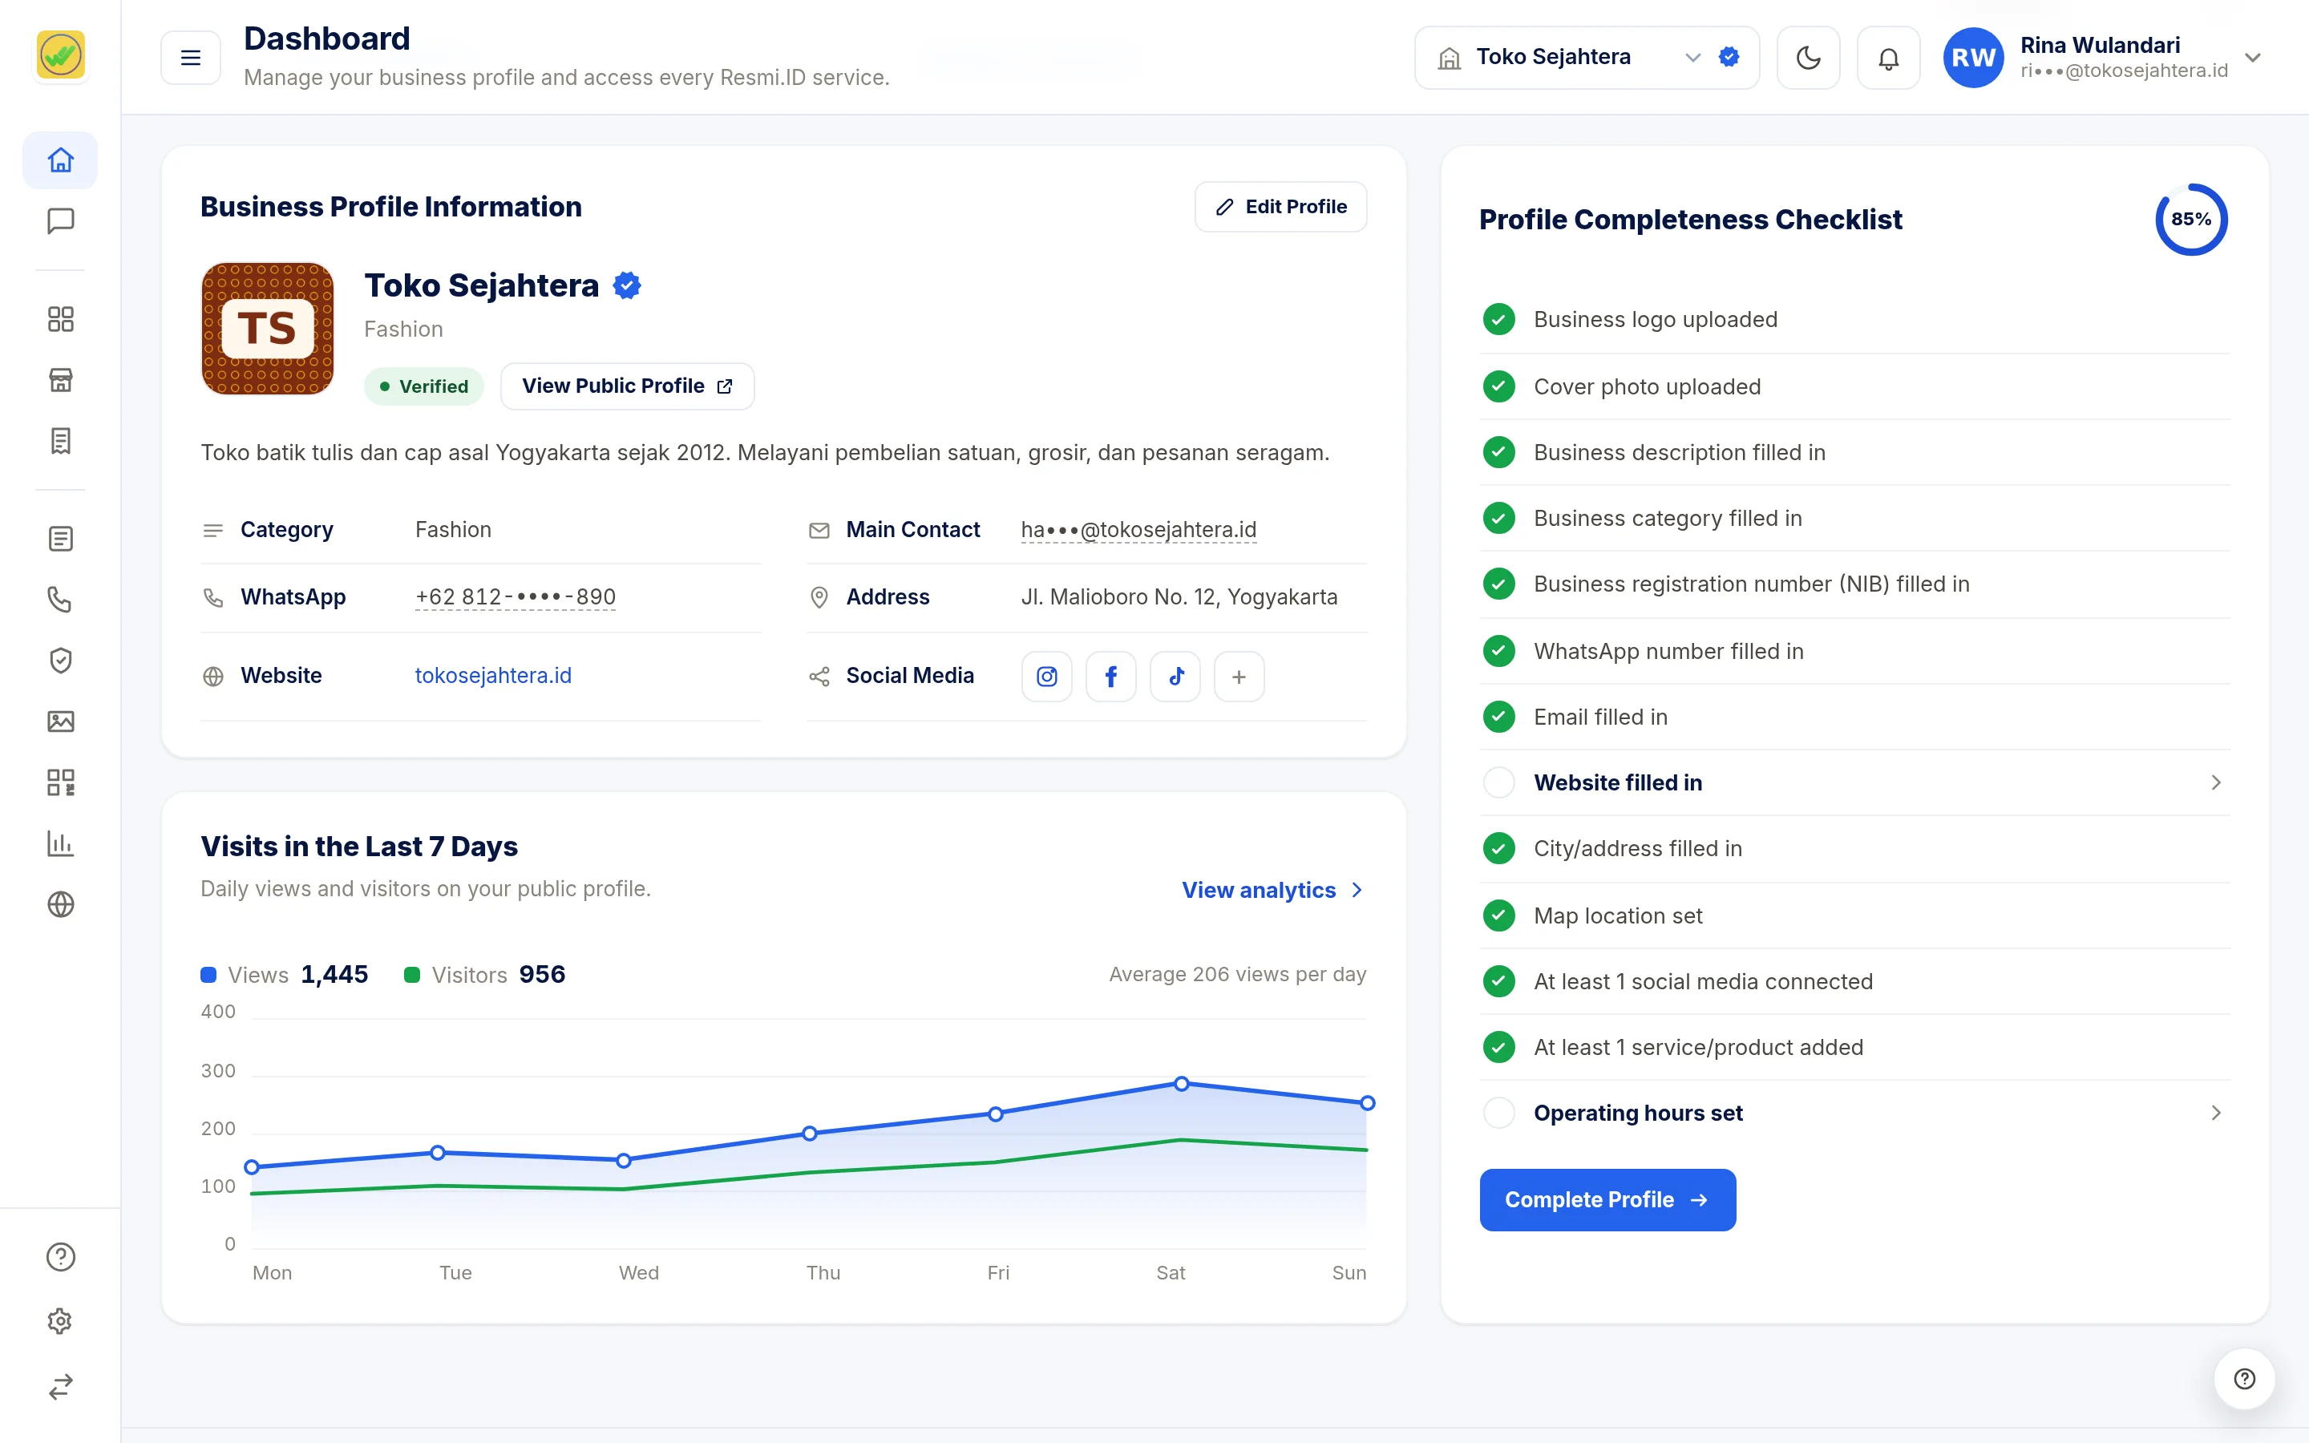This screenshot has width=2309, height=1443.
Task: Open the globe sidebar icon
Action: click(60, 903)
